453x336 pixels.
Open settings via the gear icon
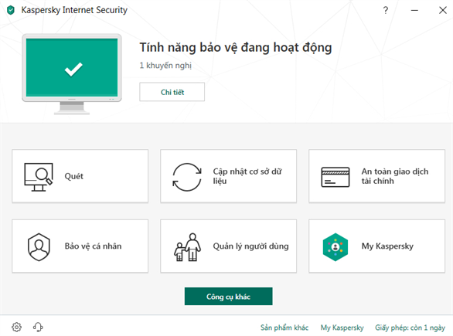point(16,327)
